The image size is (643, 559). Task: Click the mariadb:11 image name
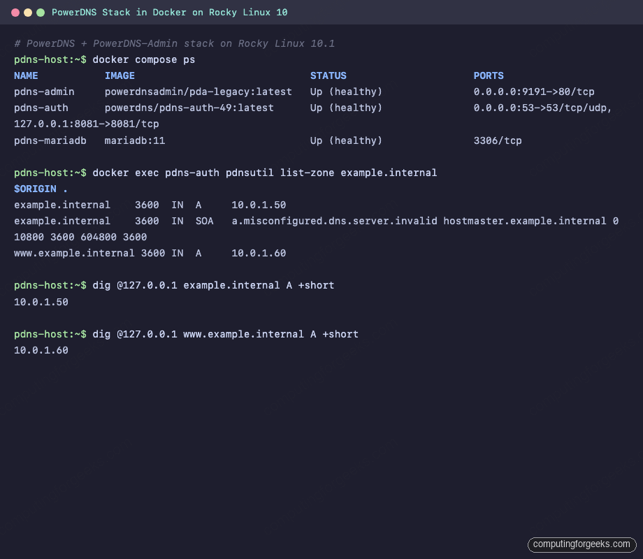click(134, 140)
